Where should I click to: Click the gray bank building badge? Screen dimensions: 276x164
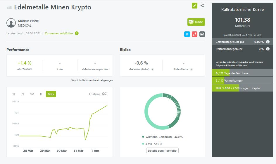[x=202, y=34]
